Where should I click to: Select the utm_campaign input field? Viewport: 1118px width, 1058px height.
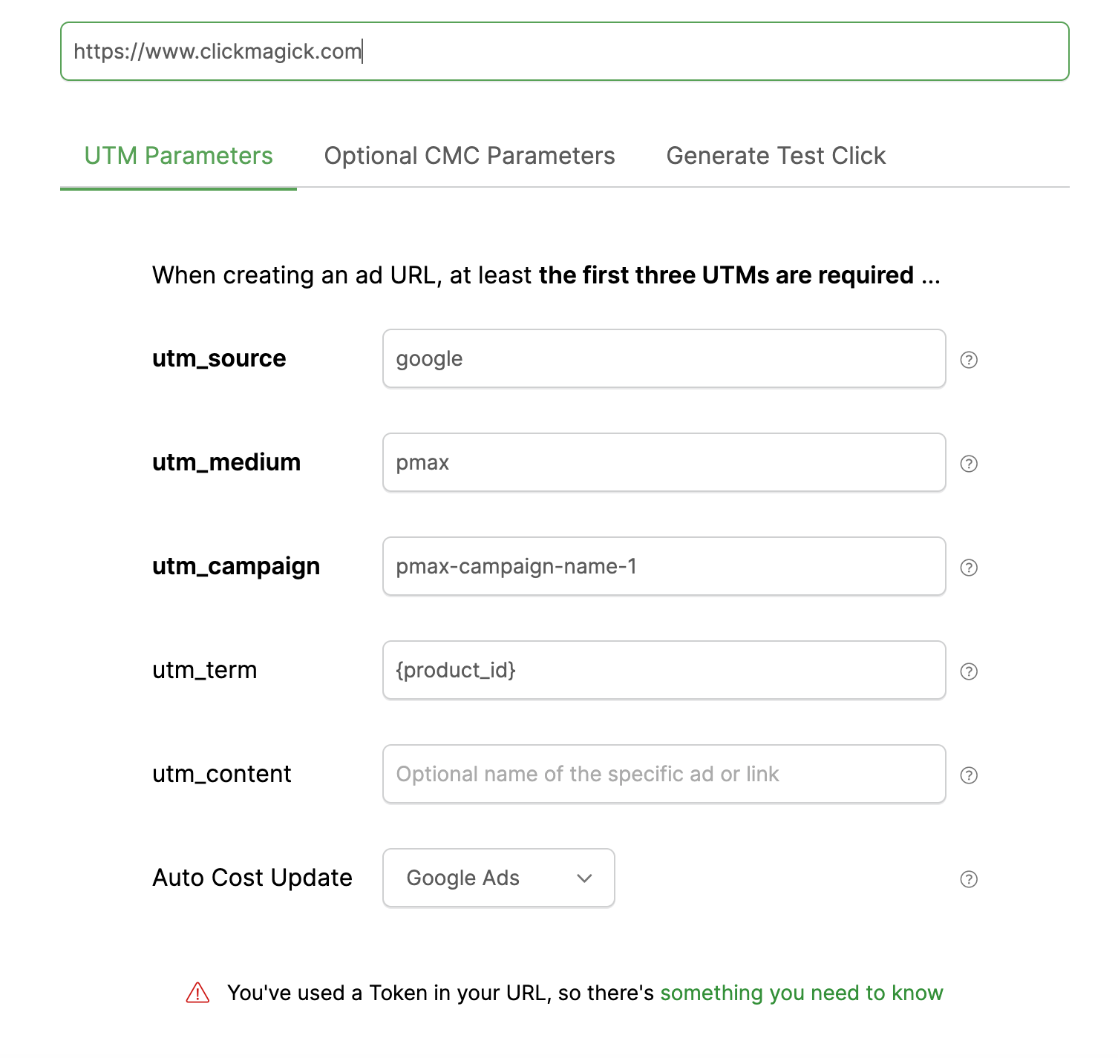click(664, 566)
